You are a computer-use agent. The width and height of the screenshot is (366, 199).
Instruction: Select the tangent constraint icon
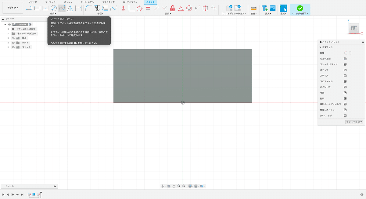pos(139,8)
